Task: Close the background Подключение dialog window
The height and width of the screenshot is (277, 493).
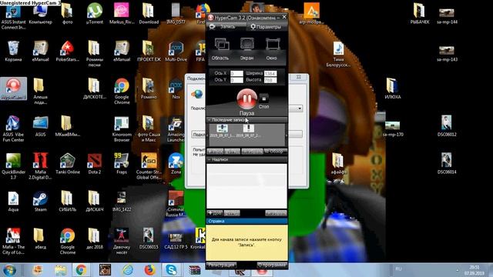Action: coord(298,77)
